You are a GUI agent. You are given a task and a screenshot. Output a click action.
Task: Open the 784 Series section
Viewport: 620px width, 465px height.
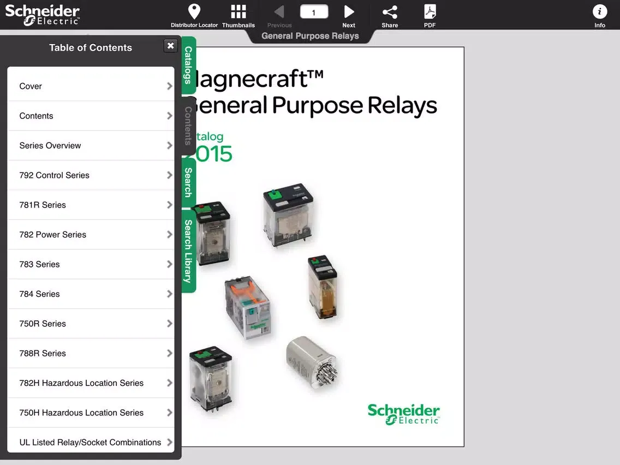(x=91, y=294)
